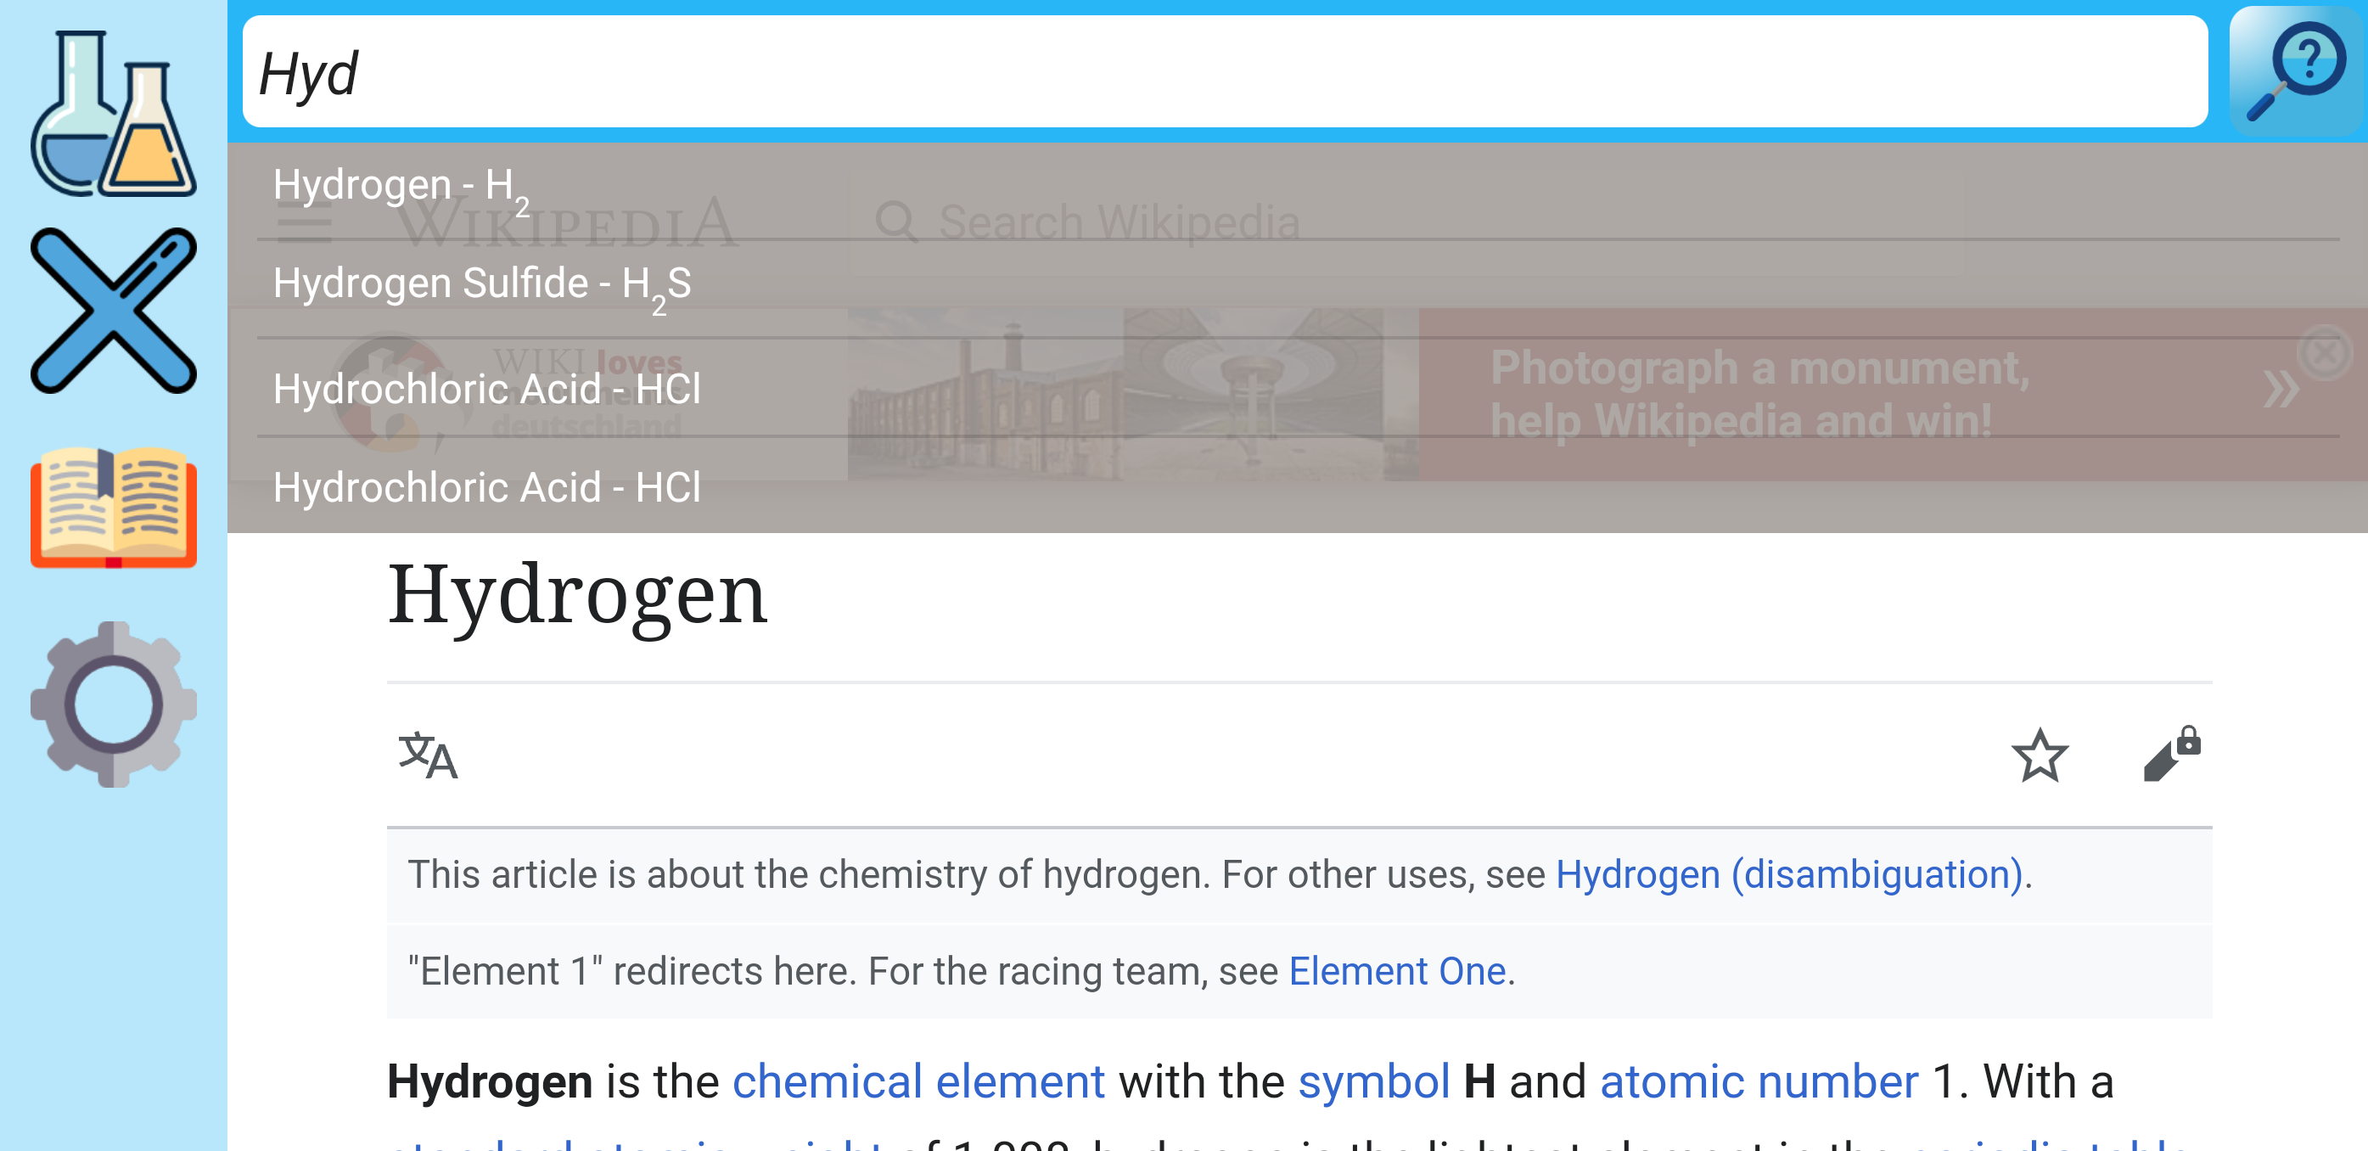Open Hydrogen (disambiguation) link
2368x1151 pixels.
pyautogui.click(x=1788, y=874)
